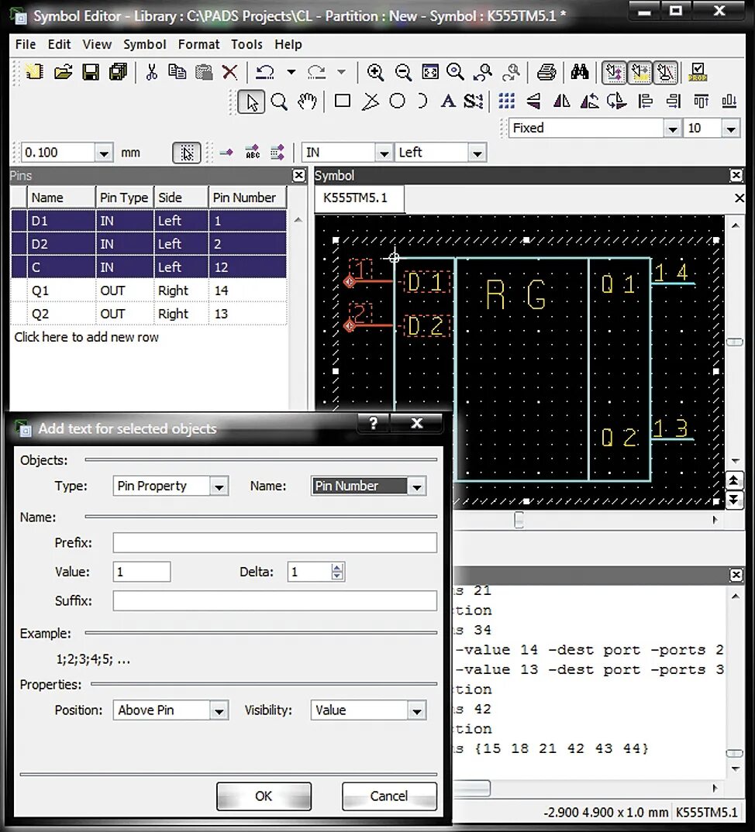Viewport: 755px width, 832px height.
Task: Close the Pins panel with its X
Action: click(299, 176)
